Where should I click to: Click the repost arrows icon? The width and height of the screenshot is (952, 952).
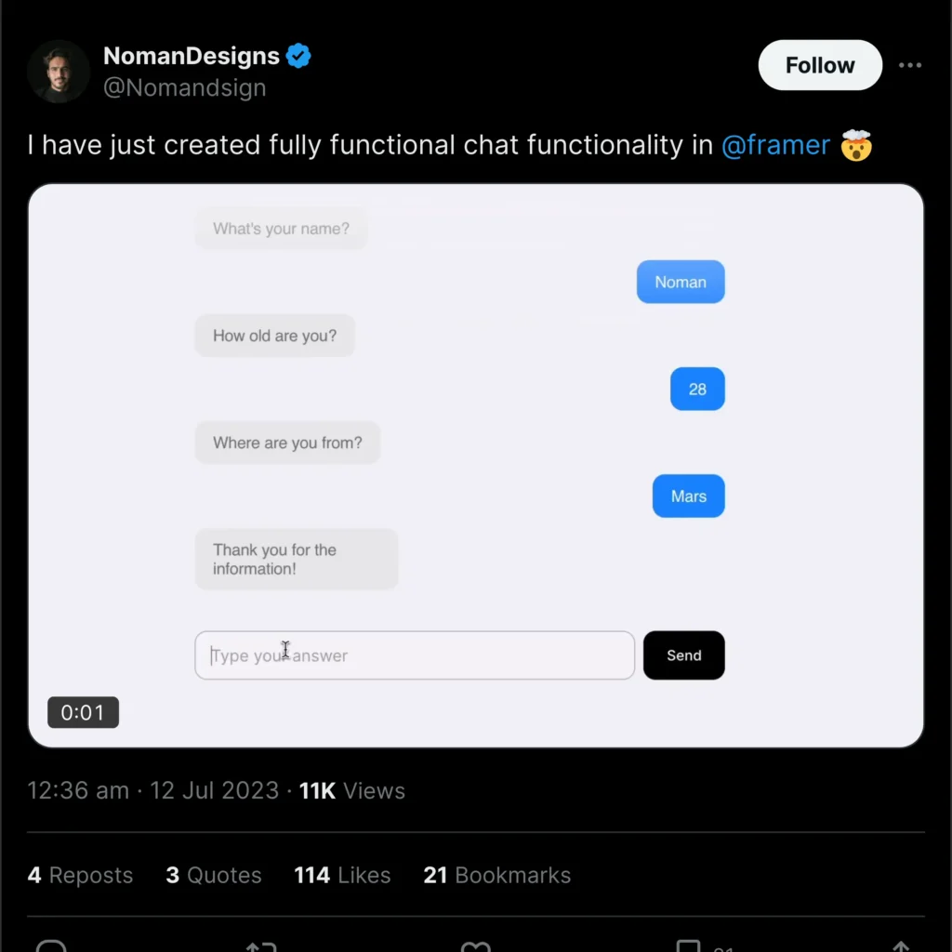pyautogui.click(x=261, y=946)
